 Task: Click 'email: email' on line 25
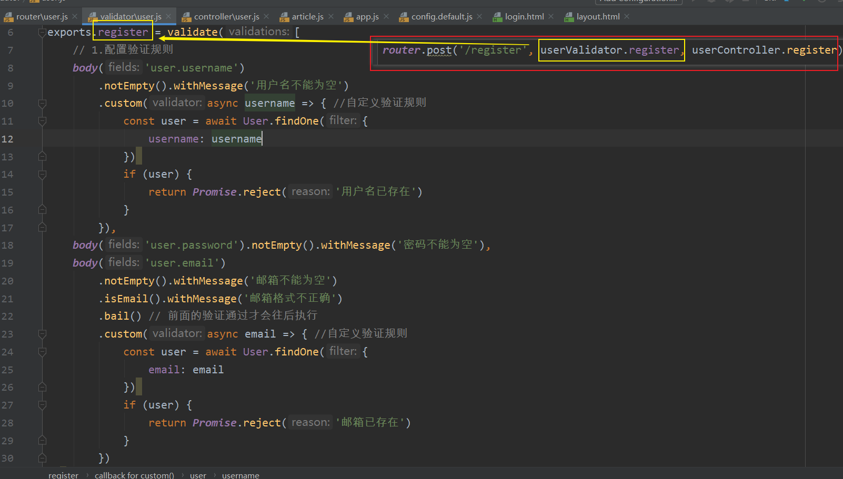(x=186, y=370)
